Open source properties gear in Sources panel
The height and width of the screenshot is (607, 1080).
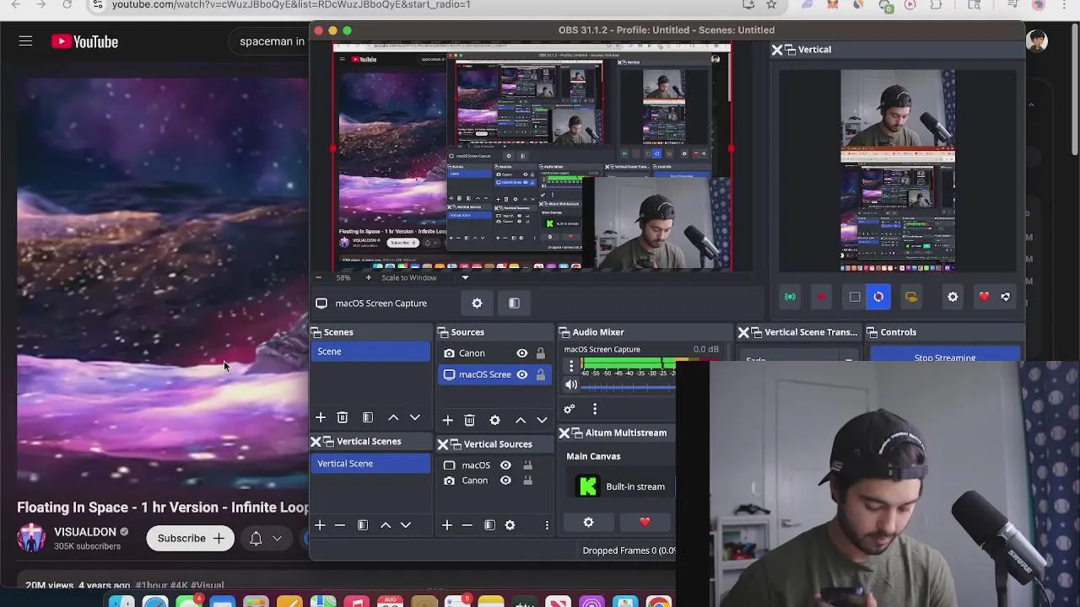(494, 420)
